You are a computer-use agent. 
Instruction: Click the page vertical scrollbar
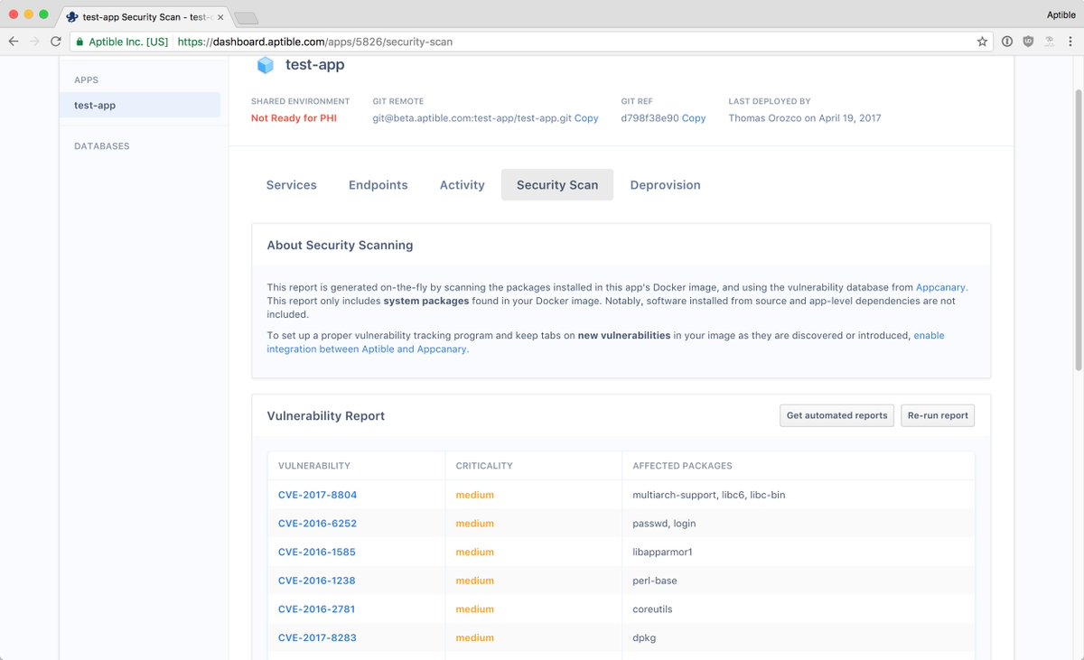click(1079, 230)
